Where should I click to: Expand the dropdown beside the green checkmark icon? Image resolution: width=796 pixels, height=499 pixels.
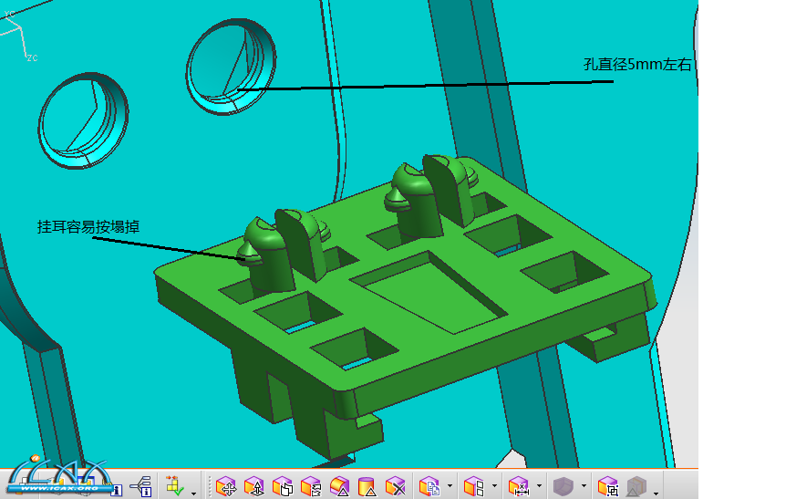[193, 494]
